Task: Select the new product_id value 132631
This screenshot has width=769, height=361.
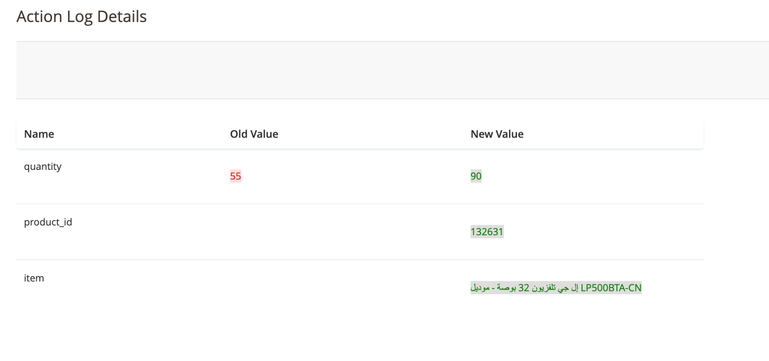Action: coord(487,232)
